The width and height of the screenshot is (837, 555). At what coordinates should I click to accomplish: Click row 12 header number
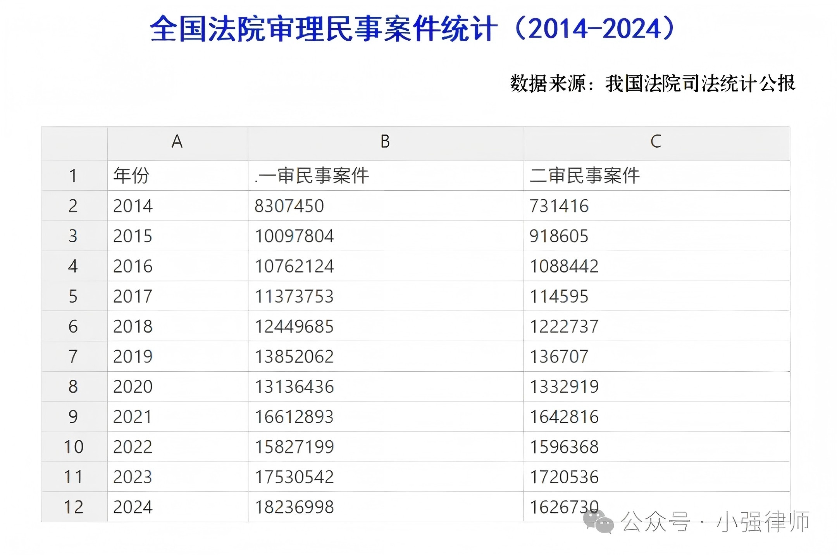[73, 507]
